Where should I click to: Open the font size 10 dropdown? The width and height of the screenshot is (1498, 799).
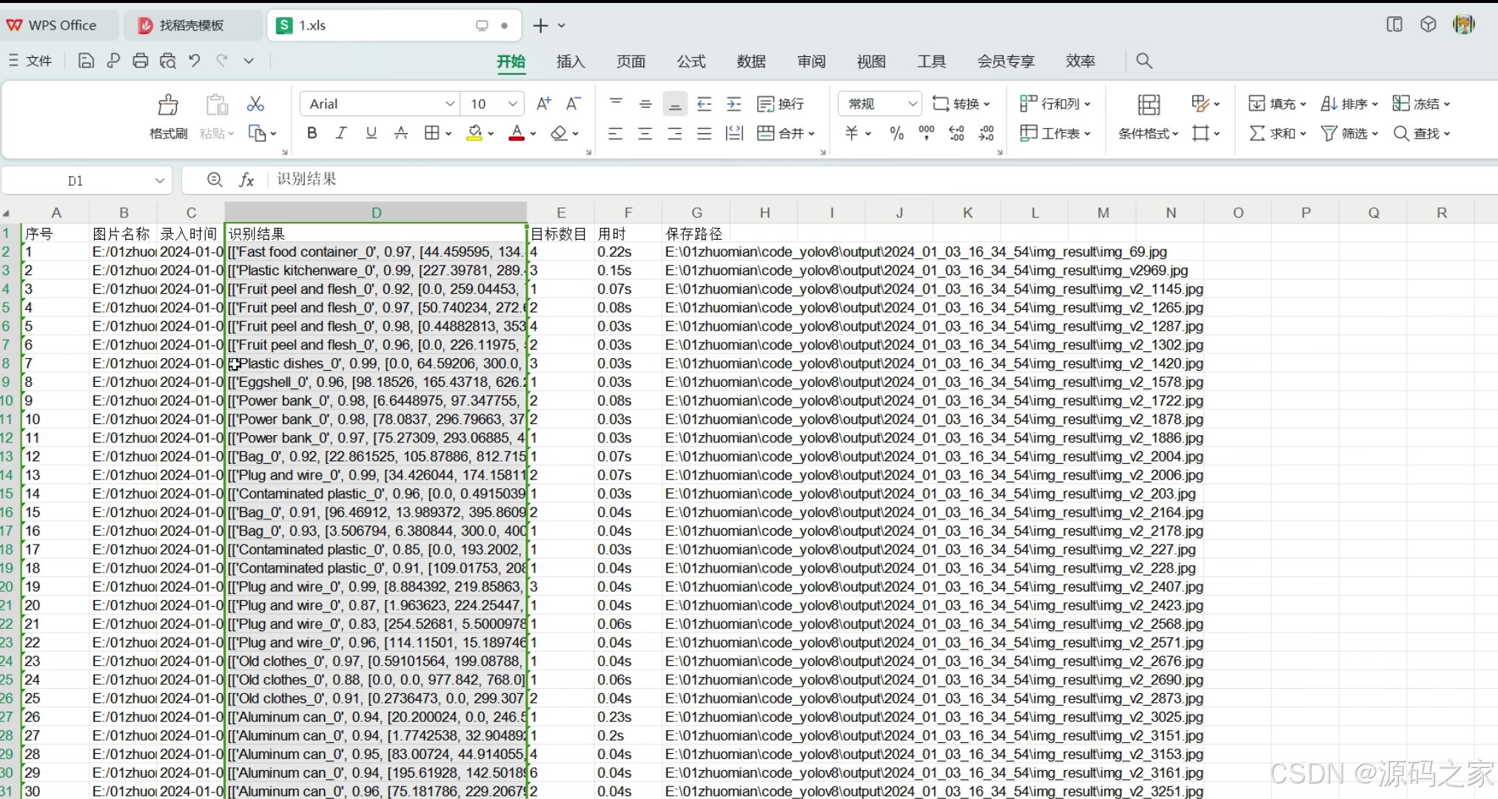[x=513, y=104]
